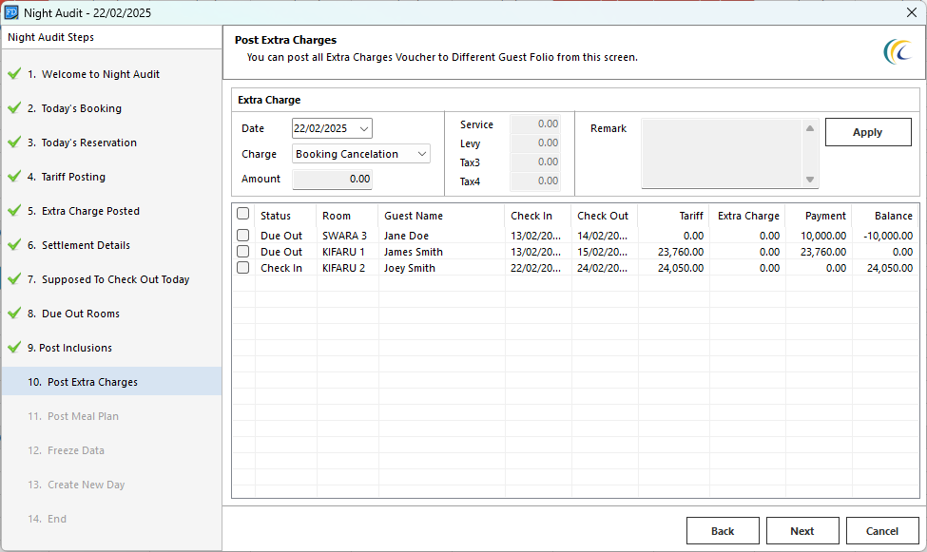
Task: Sort by the Balance column header
Action: pos(893,216)
